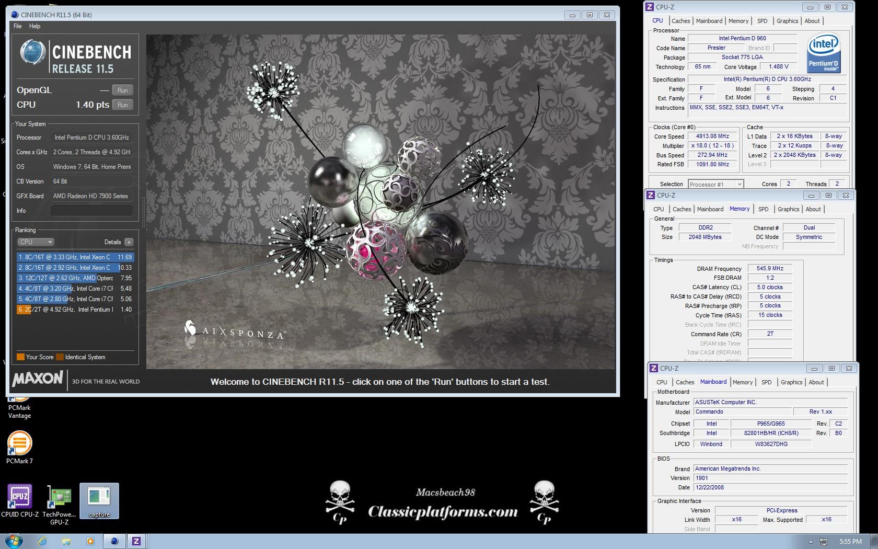Click the CPU-Z Memory window title icon
The width and height of the screenshot is (878, 549).
point(651,195)
